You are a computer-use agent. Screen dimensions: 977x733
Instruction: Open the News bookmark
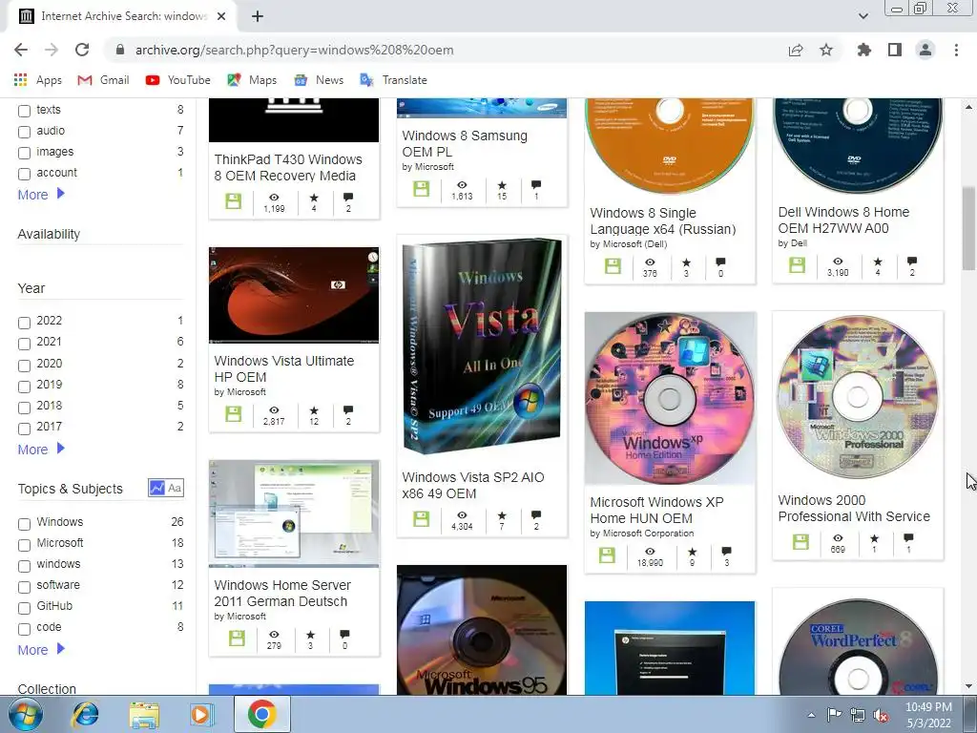[x=319, y=80]
